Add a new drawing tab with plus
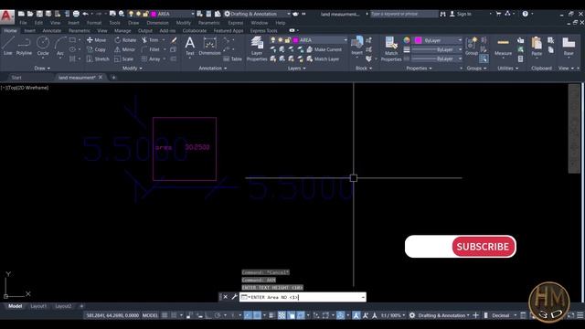585x329 pixels. [113, 78]
